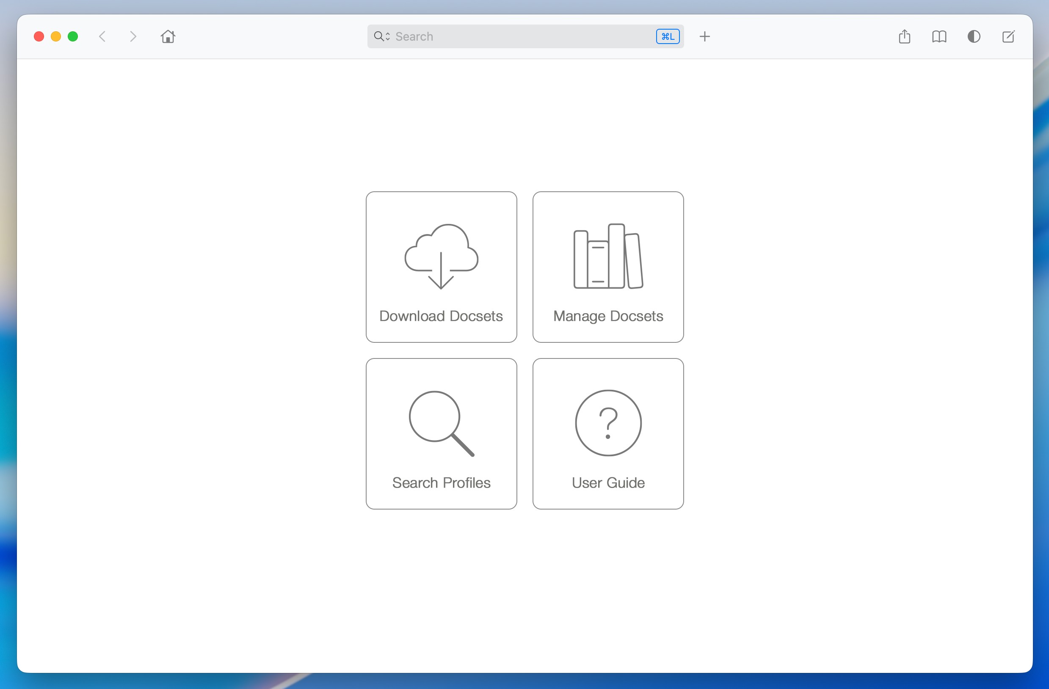Click the compose note icon
Image resolution: width=1049 pixels, height=689 pixels.
coord(1008,36)
